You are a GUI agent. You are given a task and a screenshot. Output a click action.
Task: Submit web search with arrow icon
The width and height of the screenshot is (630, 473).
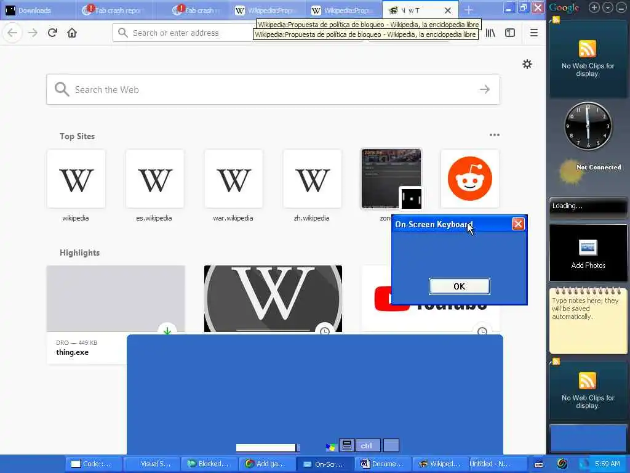click(485, 89)
